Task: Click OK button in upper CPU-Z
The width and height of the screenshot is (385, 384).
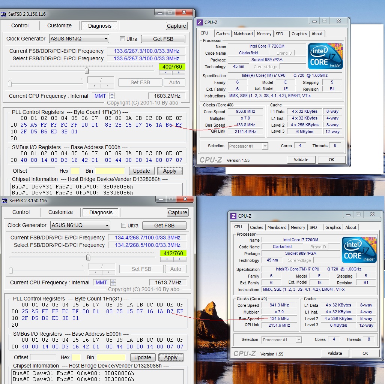Action: point(331,160)
